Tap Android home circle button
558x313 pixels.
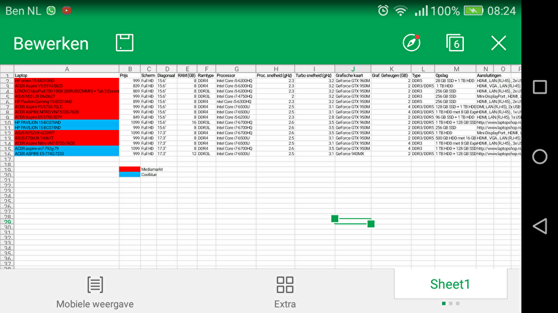tap(539, 156)
